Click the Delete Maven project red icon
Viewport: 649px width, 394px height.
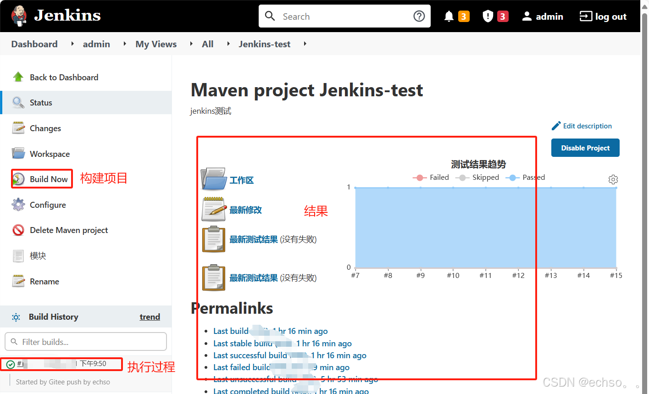coord(18,230)
